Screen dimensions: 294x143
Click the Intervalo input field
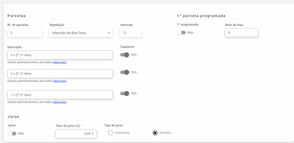tap(131, 33)
